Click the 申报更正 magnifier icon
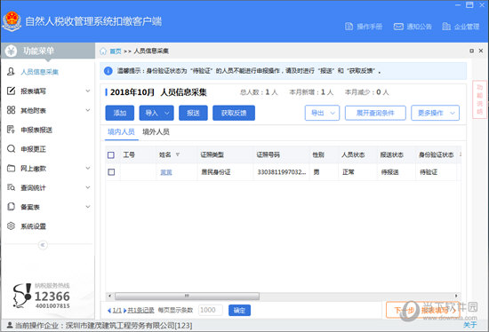This screenshot has width=489, height=332. click(11, 148)
